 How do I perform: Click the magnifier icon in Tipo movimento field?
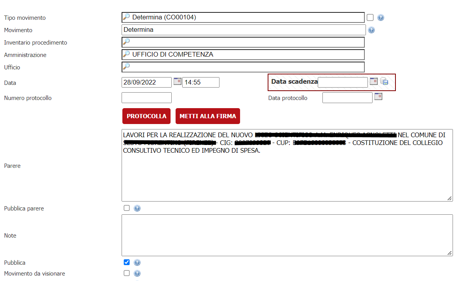pyautogui.click(x=126, y=17)
